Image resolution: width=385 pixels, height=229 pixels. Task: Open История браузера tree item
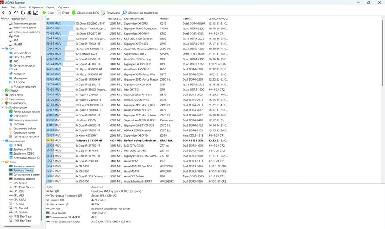22,86
